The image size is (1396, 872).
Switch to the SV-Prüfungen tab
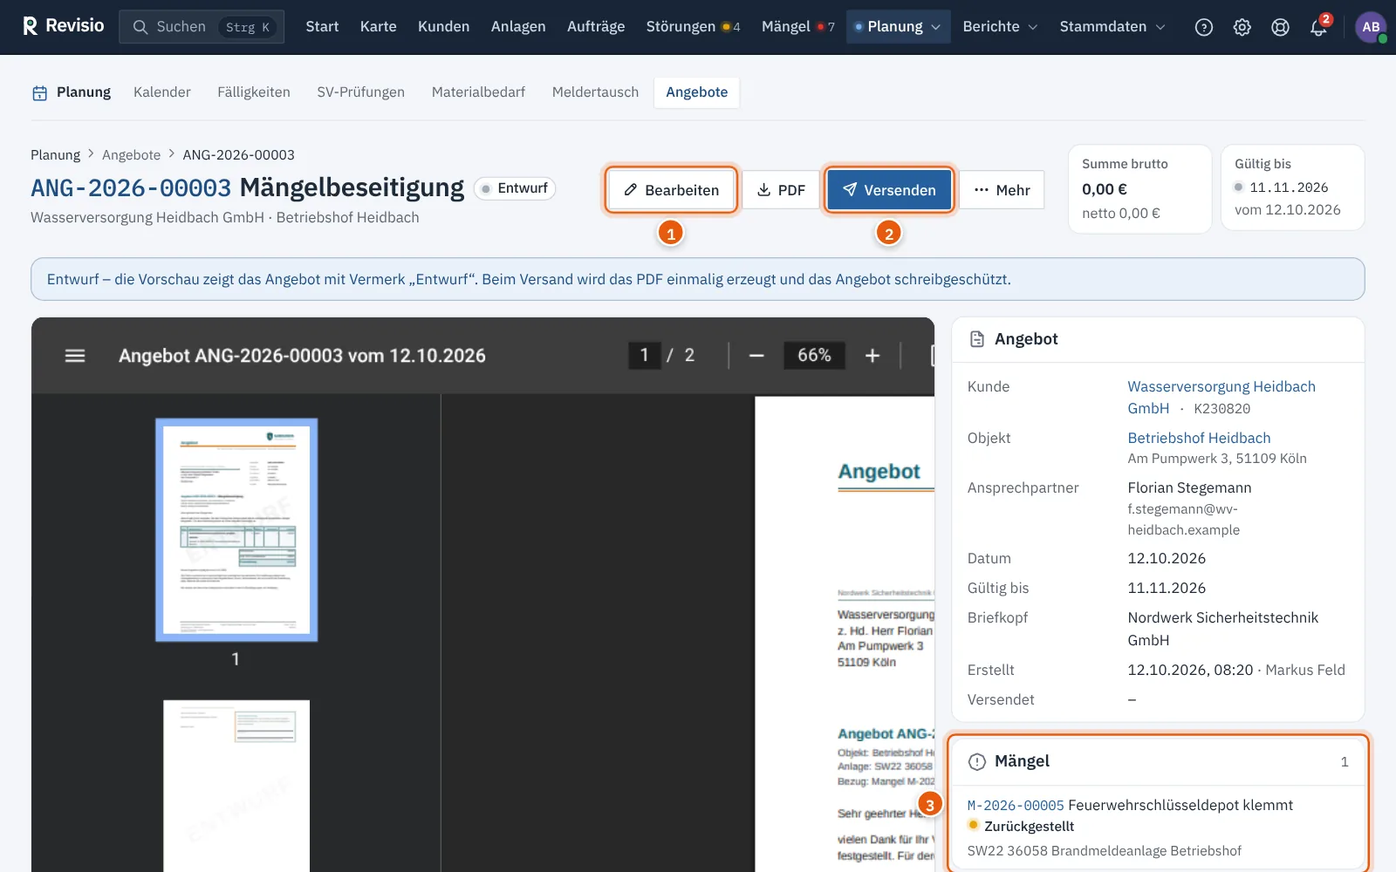tap(360, 92)
